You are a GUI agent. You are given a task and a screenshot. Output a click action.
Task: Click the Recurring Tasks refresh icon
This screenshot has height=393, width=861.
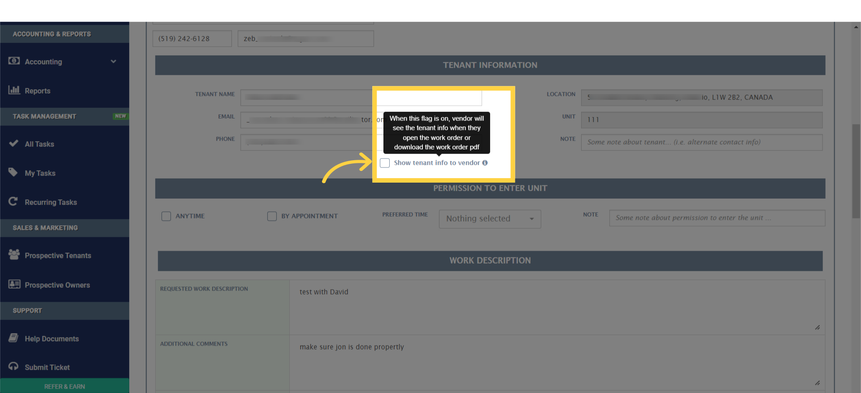(x=13, y=201)
